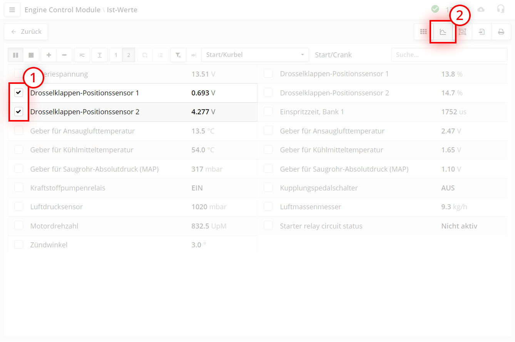515x342 pixels.
Task: Click the export icon in top toolbar
Action: coord(482,32)
